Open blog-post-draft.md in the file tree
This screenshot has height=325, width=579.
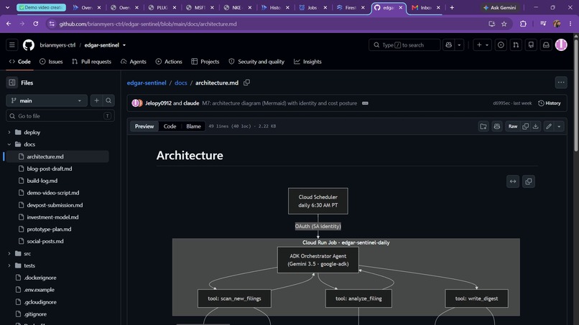50,169
